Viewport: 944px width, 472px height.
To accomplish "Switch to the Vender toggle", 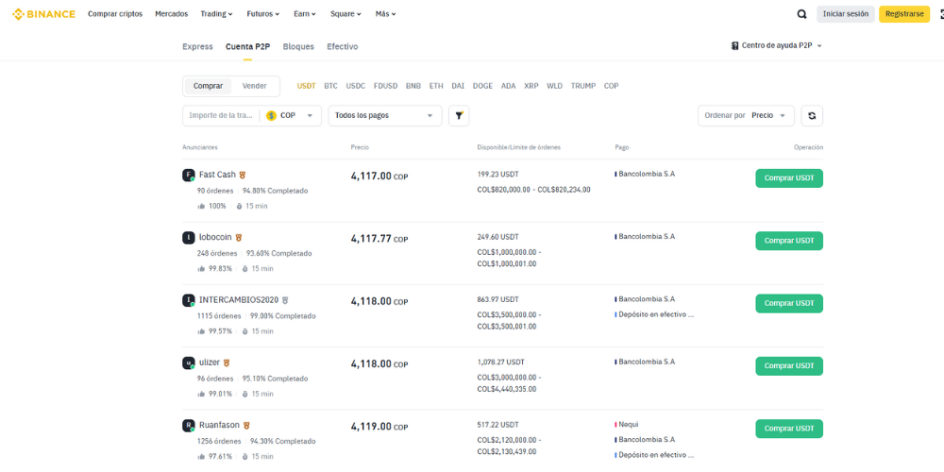I will coord(255,86).
